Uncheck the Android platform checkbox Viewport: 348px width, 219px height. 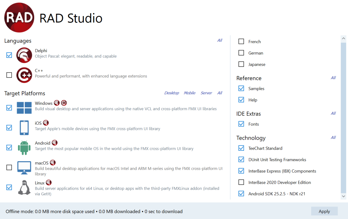click(x=9, y=148)
